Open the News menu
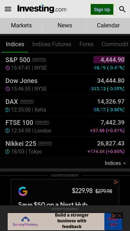 pyautogui.click(x=65, y=26)
